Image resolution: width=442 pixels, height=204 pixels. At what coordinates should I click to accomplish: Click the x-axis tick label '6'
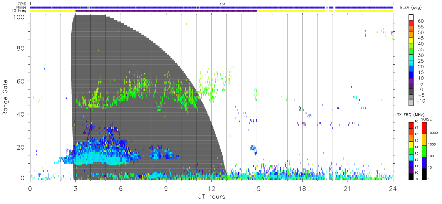point(121,189)
